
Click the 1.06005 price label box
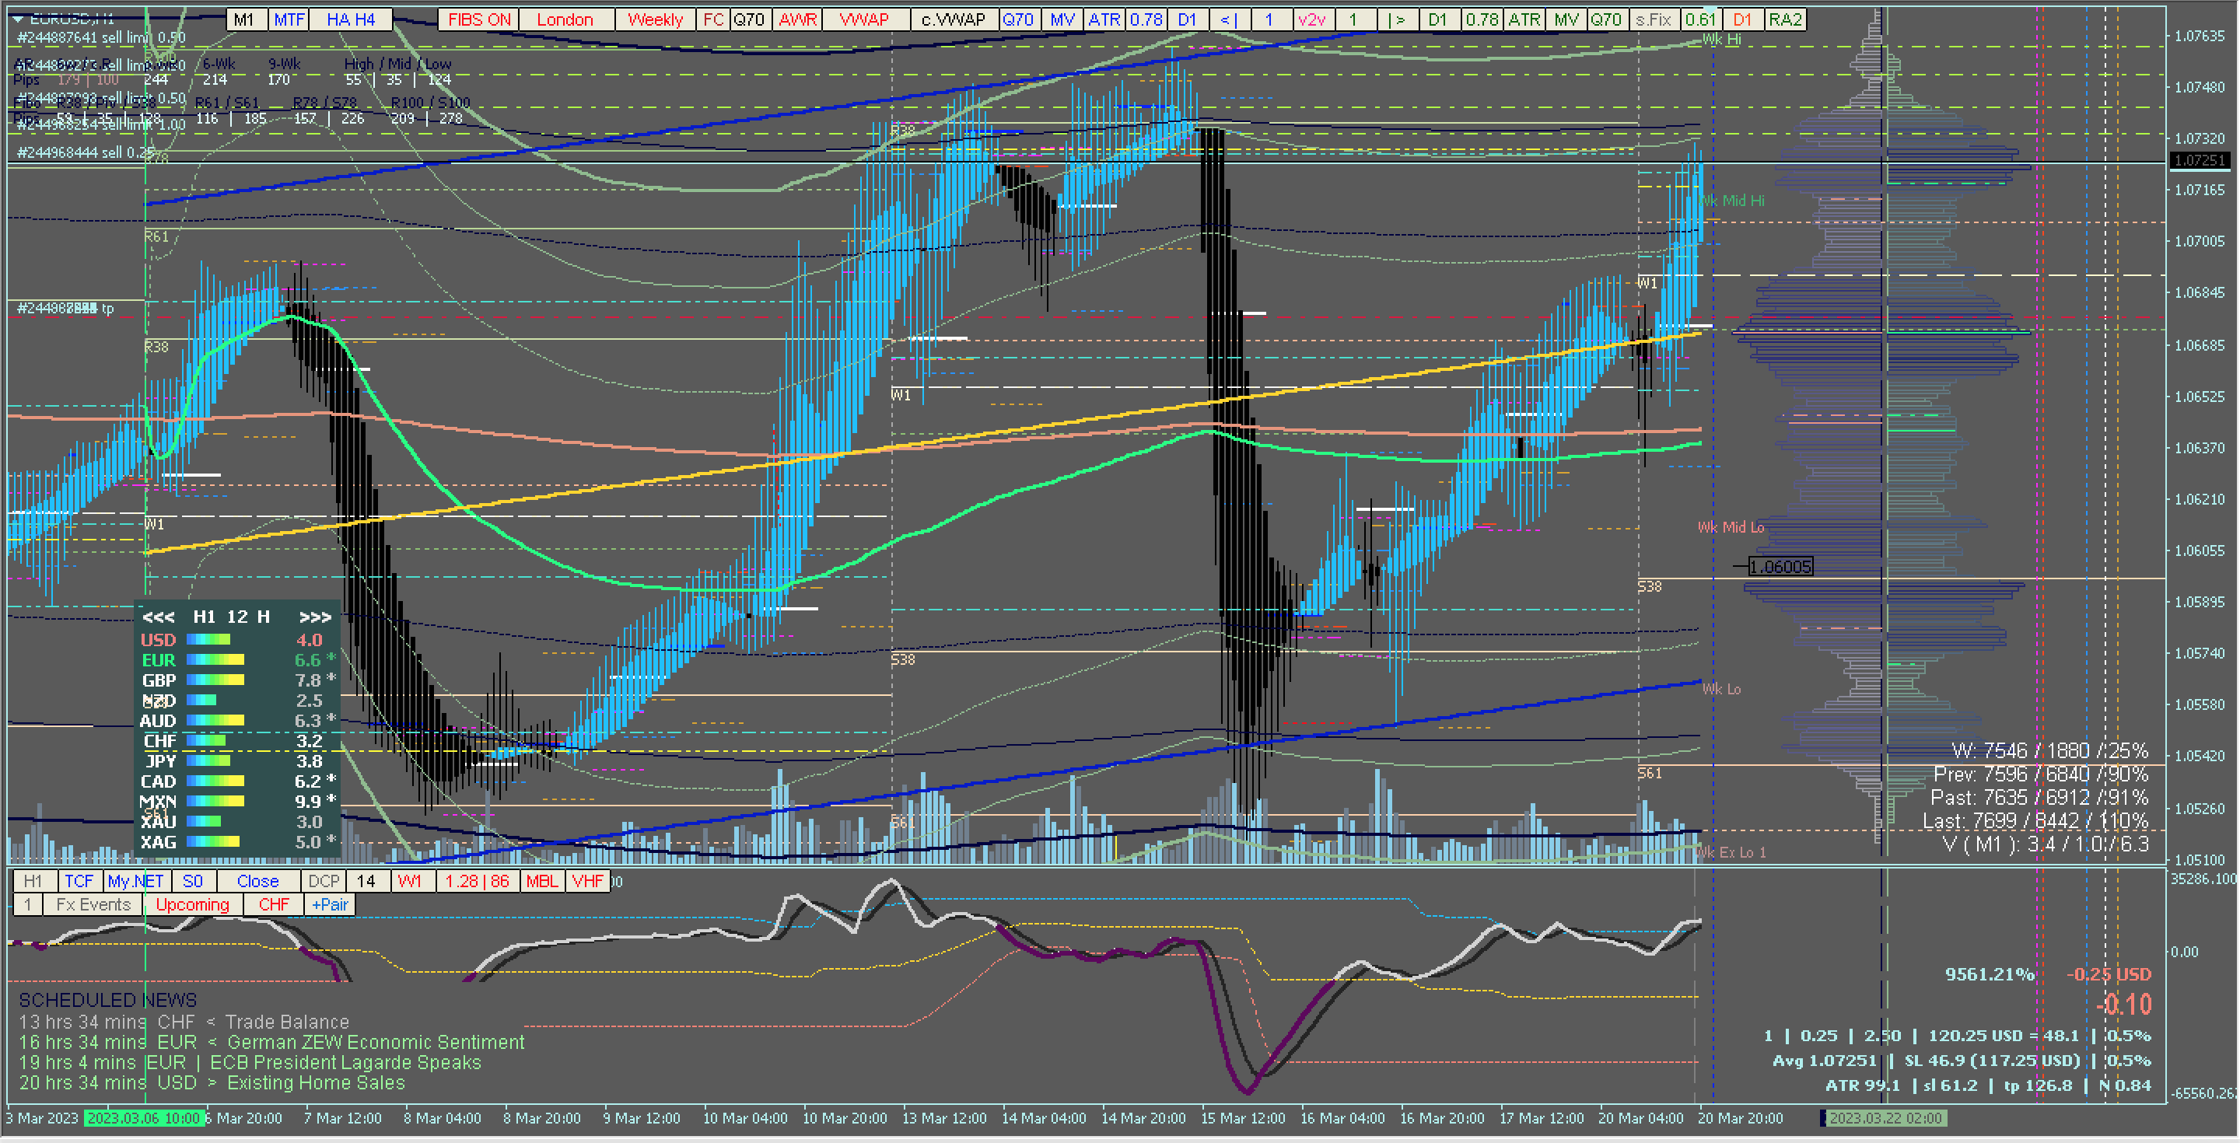(x=1780, y=568)
